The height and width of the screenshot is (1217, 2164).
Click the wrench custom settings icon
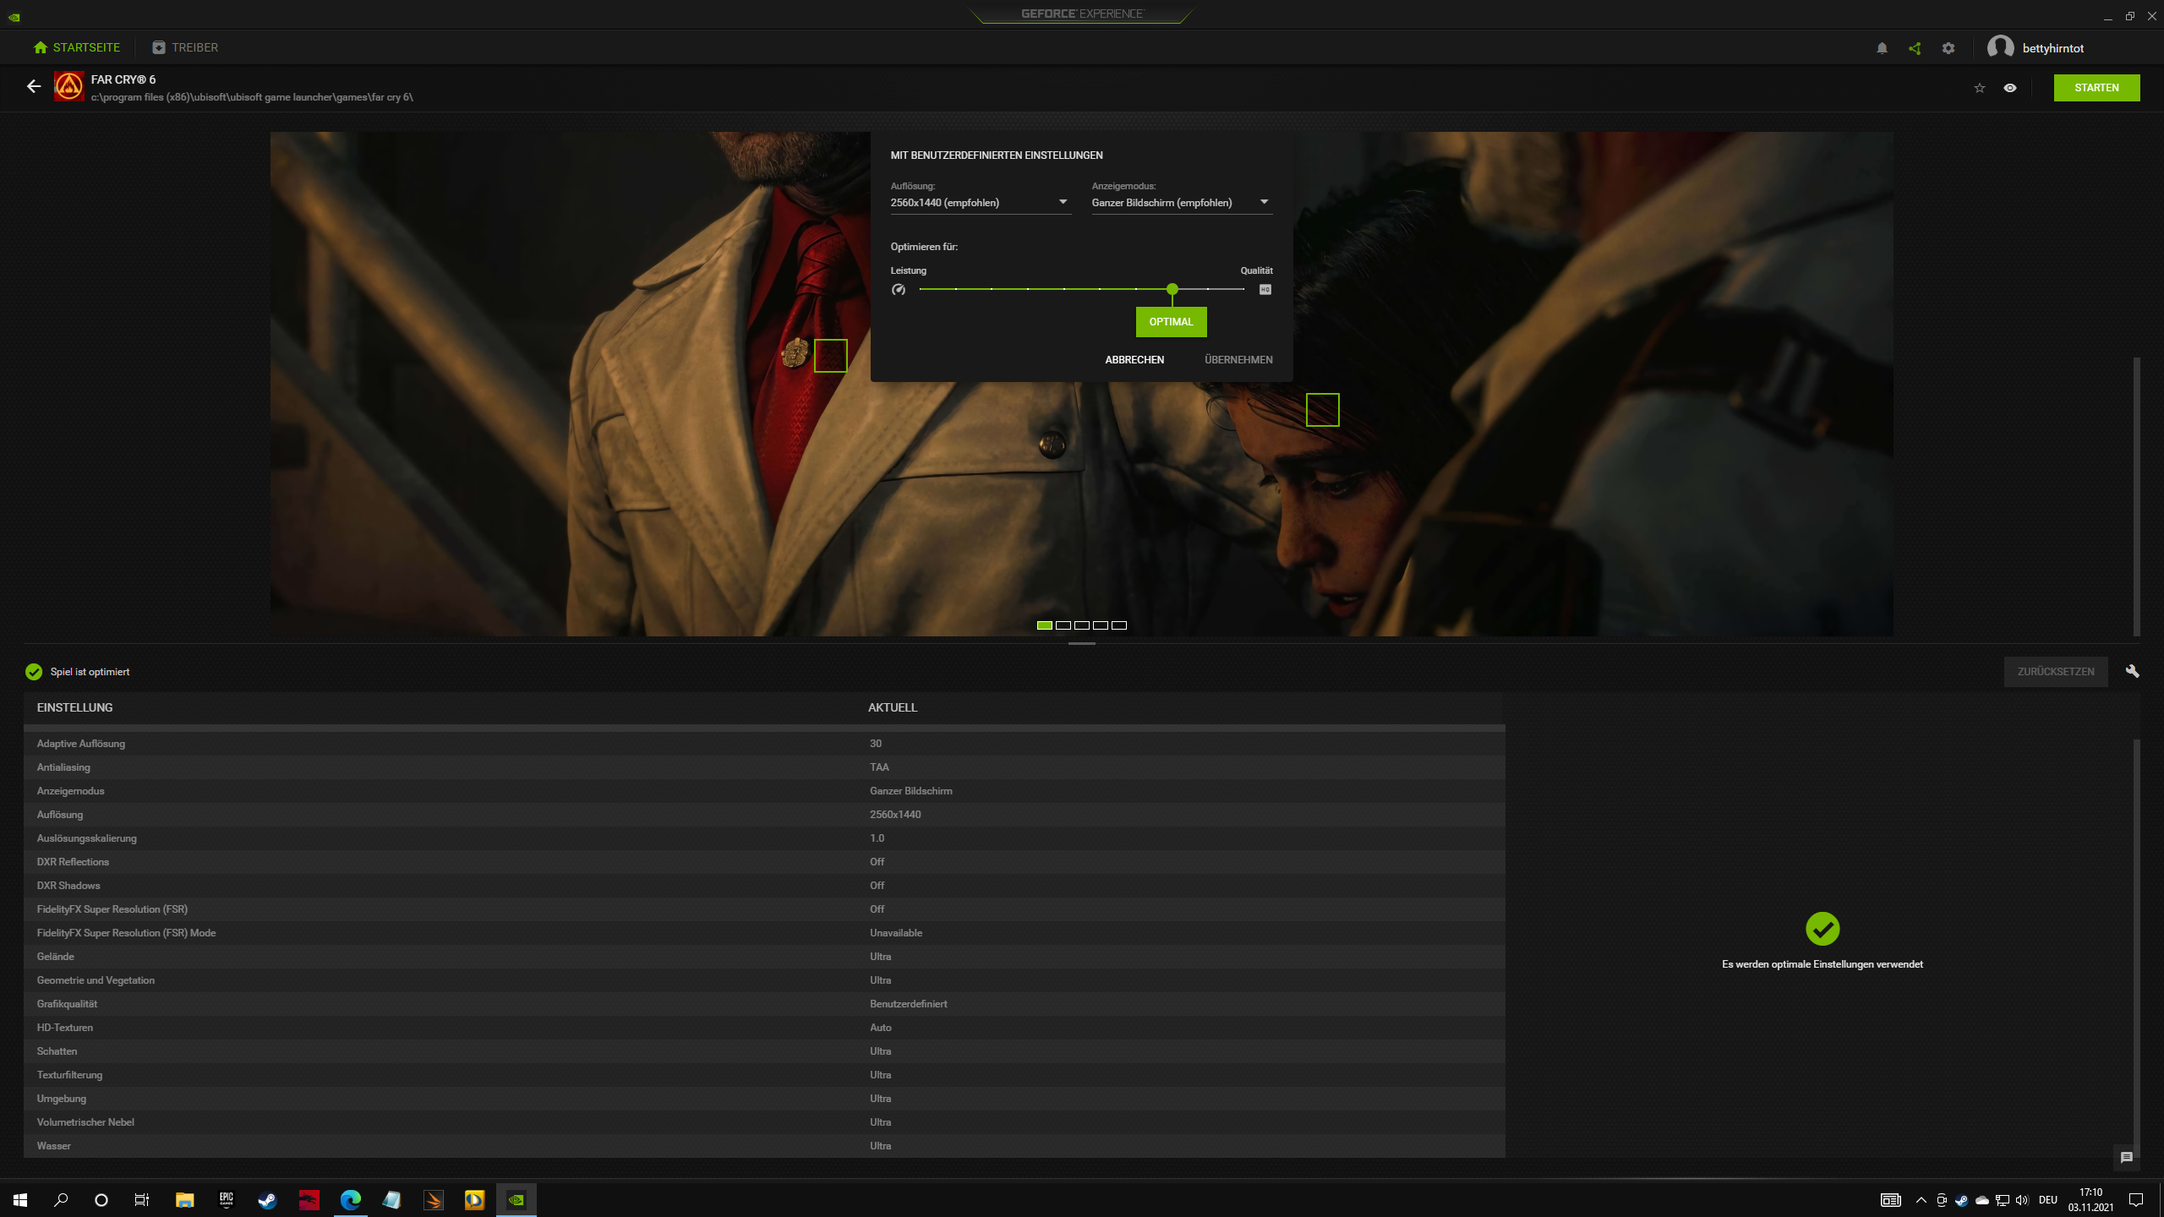pyautogui.click(x=2132, y=671)
